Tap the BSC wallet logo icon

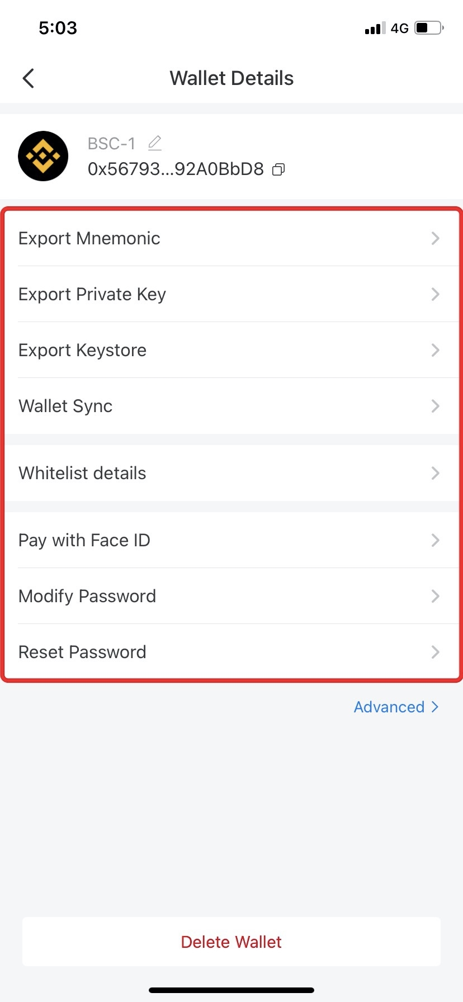click(x=43, y=156)
